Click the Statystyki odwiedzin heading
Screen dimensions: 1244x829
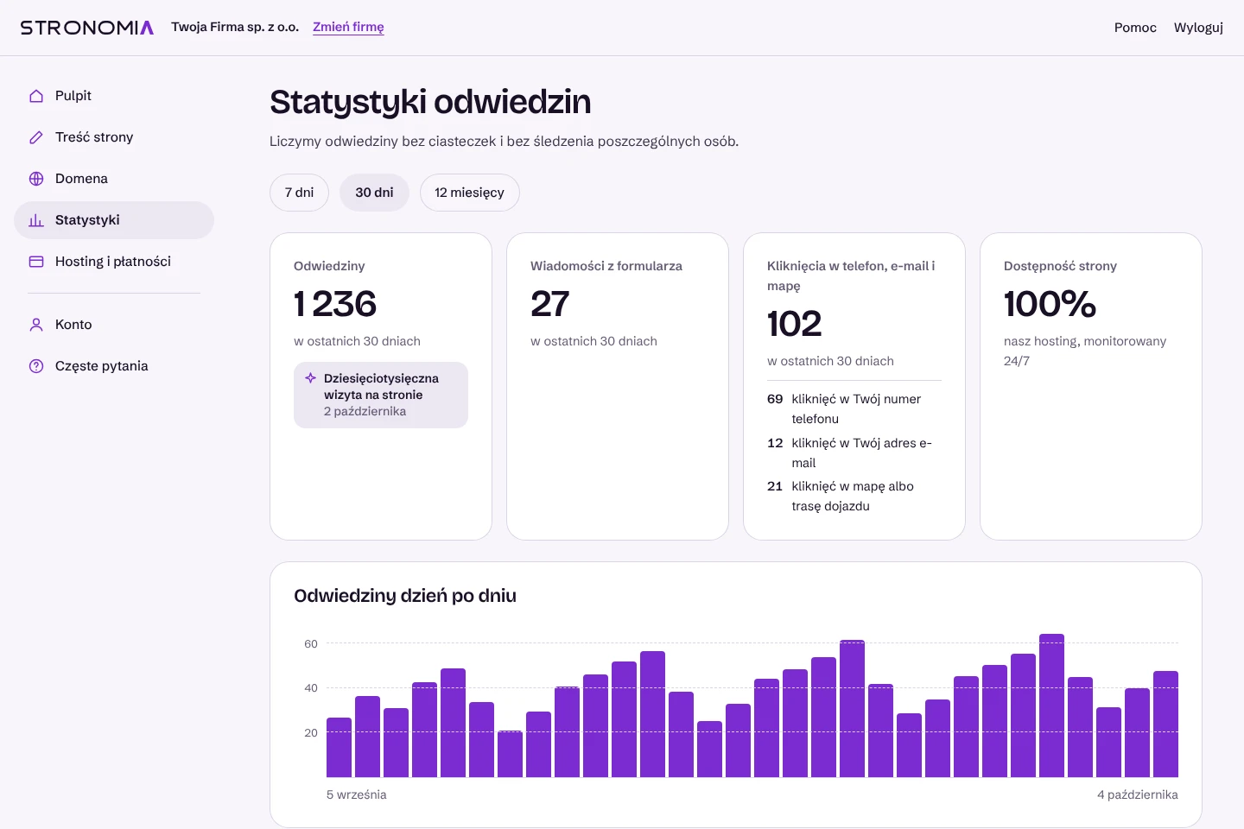pyautogui.click(x=430, y=102)
